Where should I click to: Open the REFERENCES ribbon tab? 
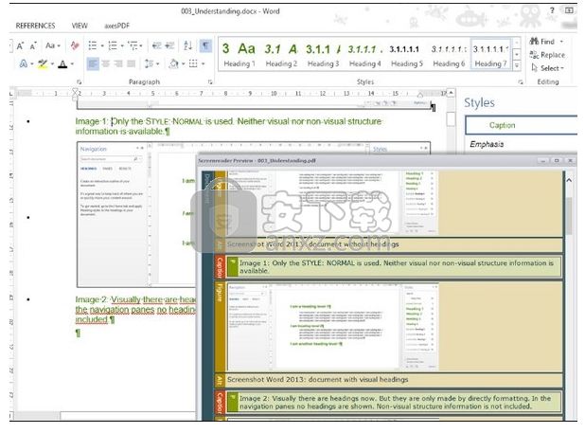35,26
